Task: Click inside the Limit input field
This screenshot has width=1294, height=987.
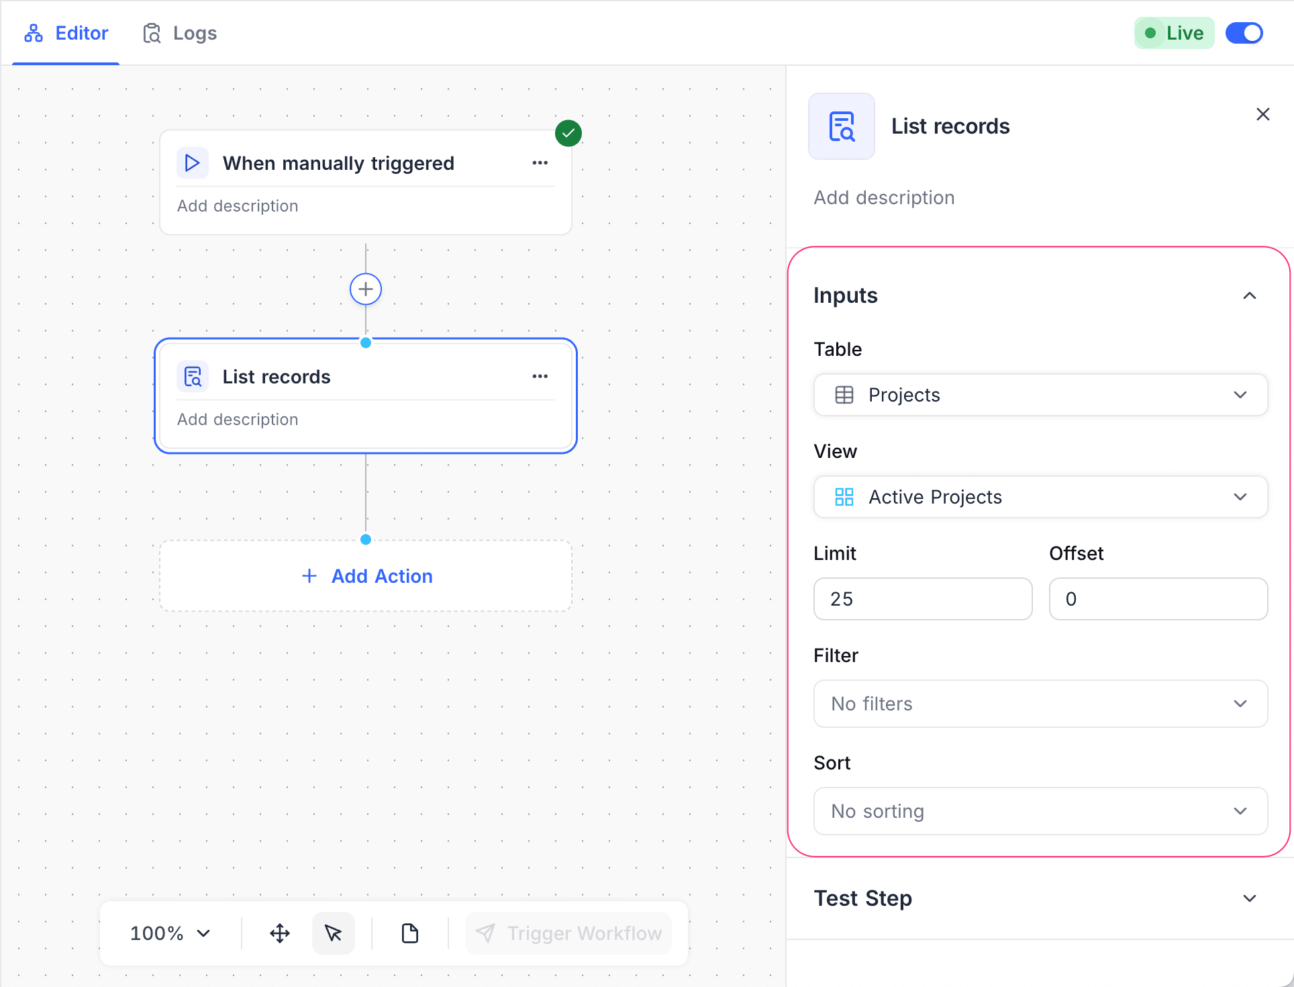Action: (922, 599)
